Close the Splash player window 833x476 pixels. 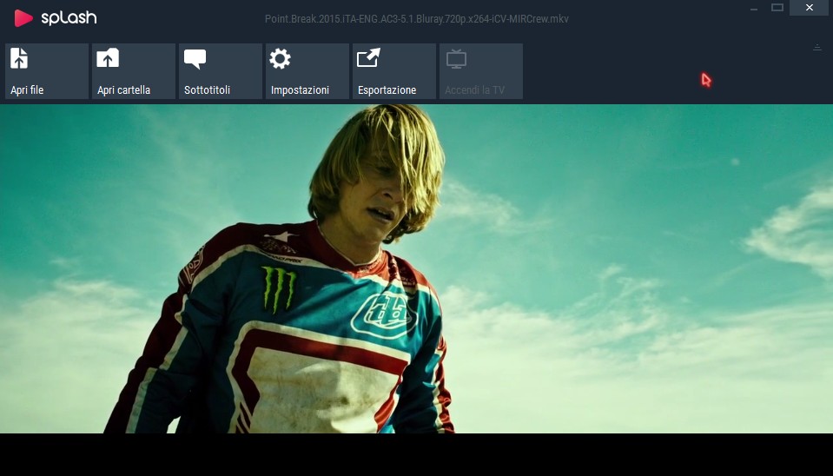(809, 8)
